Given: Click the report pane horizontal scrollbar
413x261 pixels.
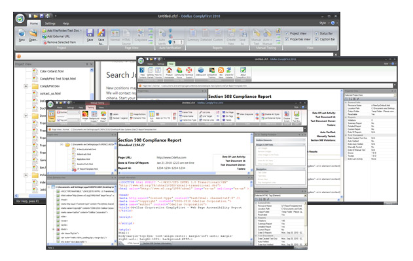Looking at the screenshot, I should pyautogui.click(x=183, y=173).
